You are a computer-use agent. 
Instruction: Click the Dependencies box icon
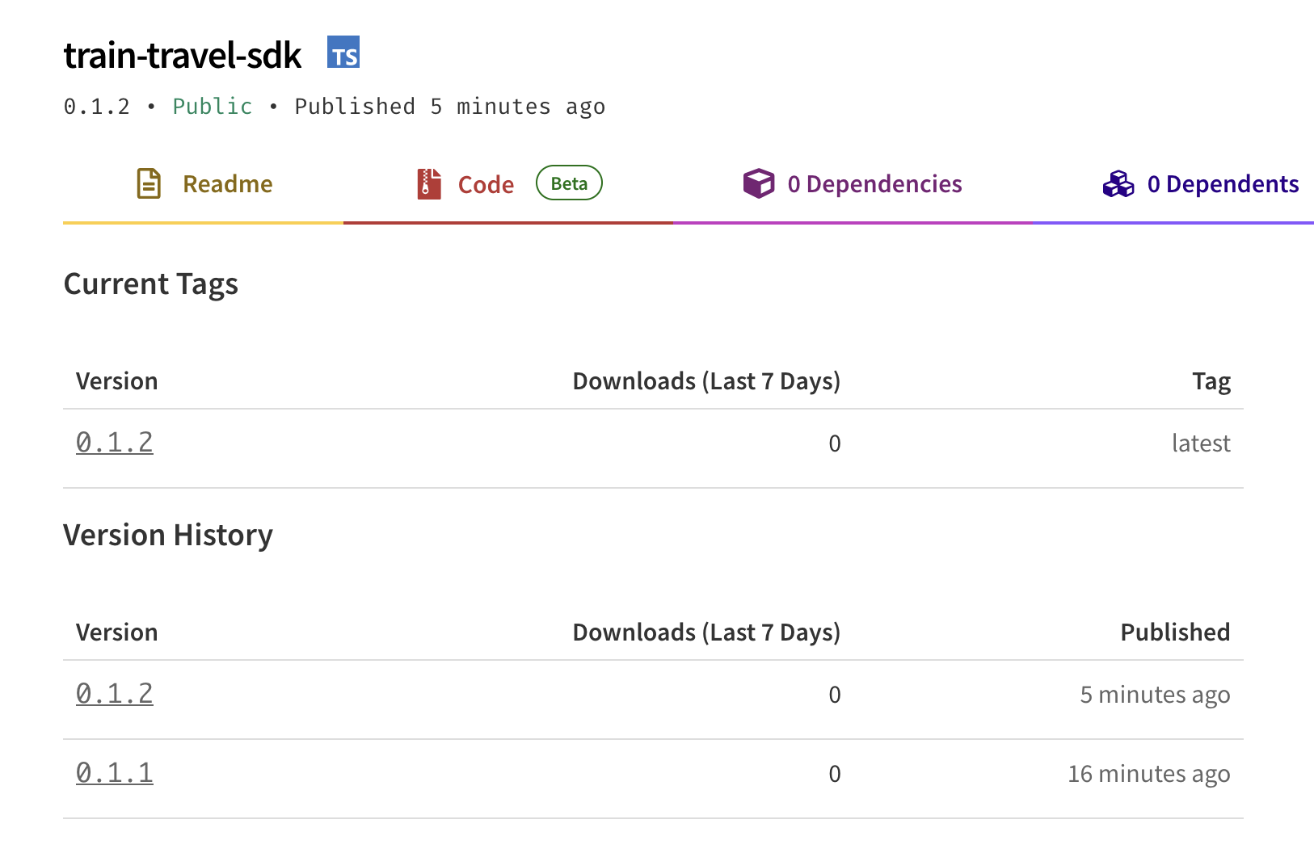(758, 183)
